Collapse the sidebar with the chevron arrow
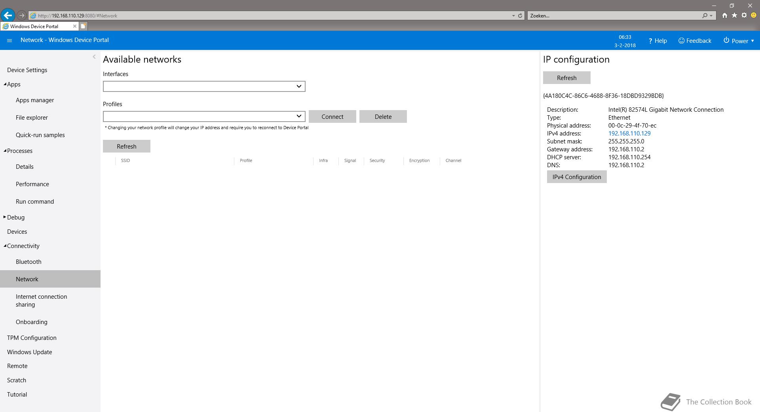Viewport: 760px width, 412px height. point(94,57)
